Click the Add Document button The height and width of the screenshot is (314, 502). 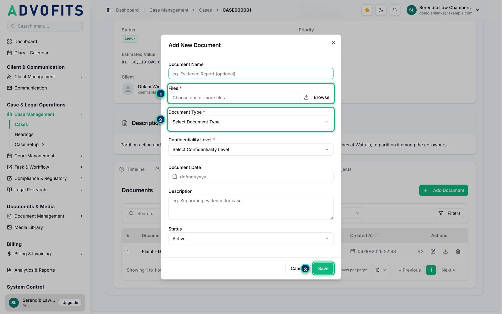coord(443,190)
